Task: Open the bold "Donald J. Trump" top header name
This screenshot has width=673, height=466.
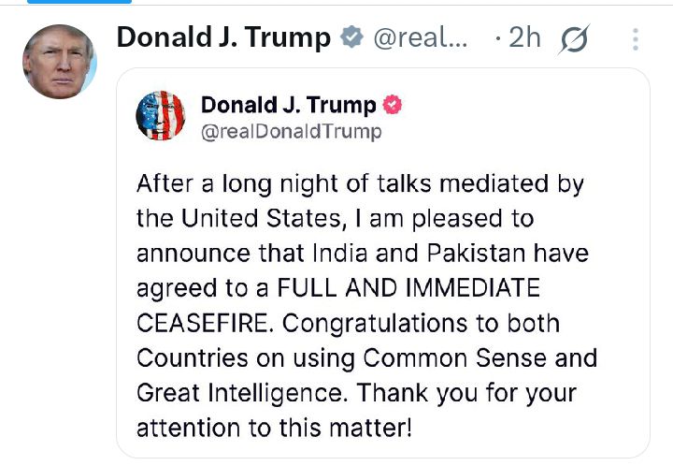Action: pyautogui.click(x=223, y=37)
